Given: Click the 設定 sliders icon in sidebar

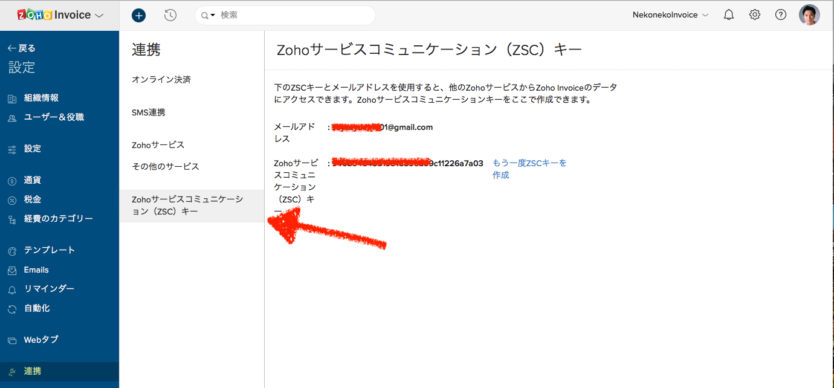Looking at the screenshot, I should 12,149.
